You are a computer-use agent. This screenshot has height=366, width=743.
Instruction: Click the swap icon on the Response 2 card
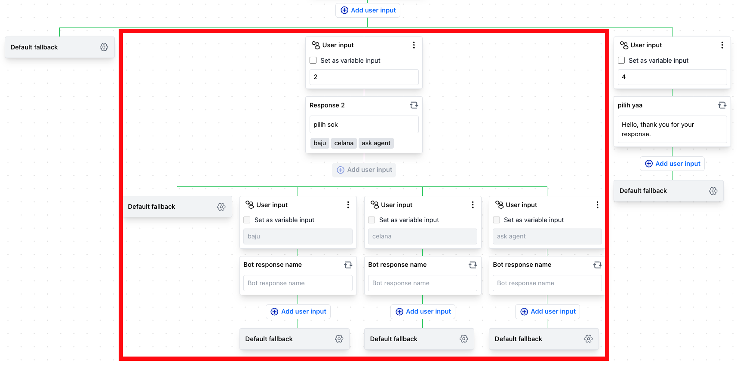[414, 105]
